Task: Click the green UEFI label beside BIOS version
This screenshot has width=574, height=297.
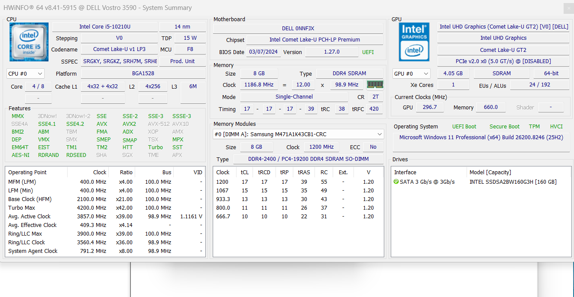Action: pos(368,52)
